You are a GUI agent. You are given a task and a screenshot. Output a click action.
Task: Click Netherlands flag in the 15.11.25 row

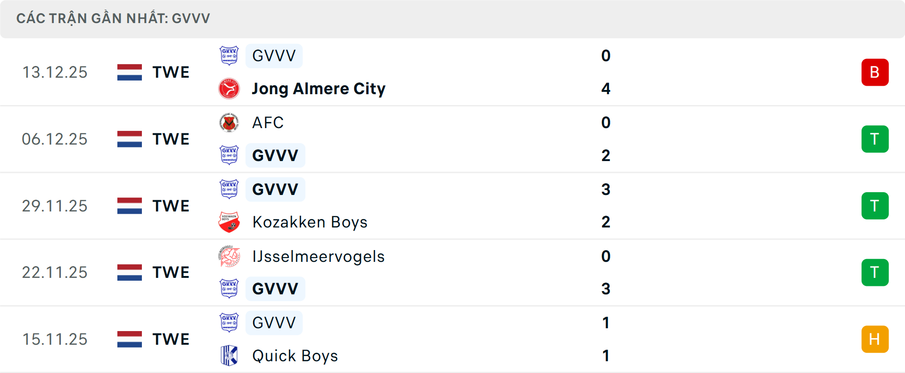(130, 339)
